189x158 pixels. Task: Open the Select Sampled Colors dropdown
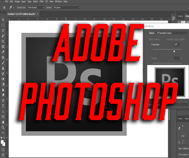pyautogui.click(x=172, y=33)
